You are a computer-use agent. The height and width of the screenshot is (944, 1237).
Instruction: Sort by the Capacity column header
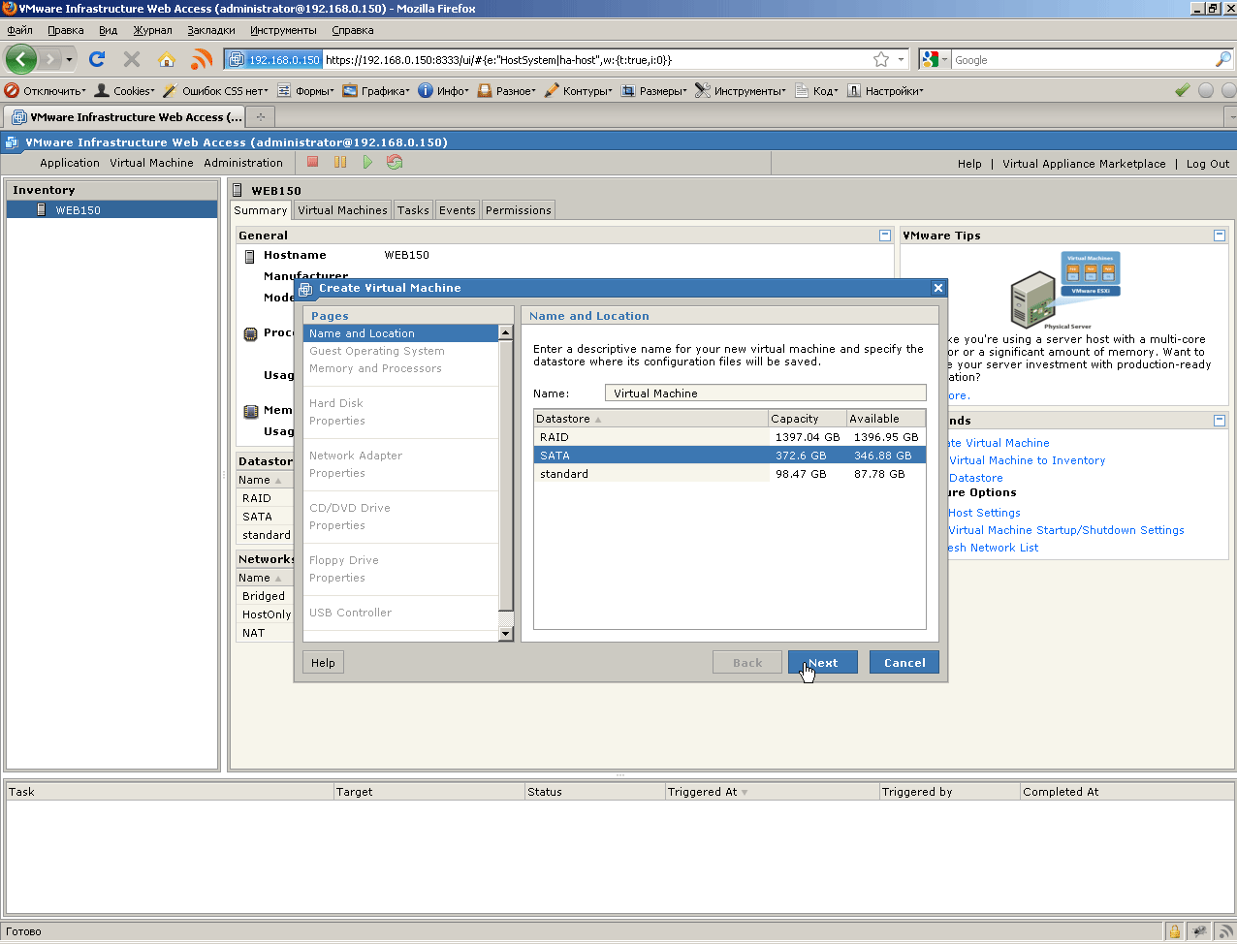pos(807,419)
